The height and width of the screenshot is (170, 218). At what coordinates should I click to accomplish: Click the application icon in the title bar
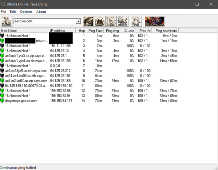(x=3, y=4)
